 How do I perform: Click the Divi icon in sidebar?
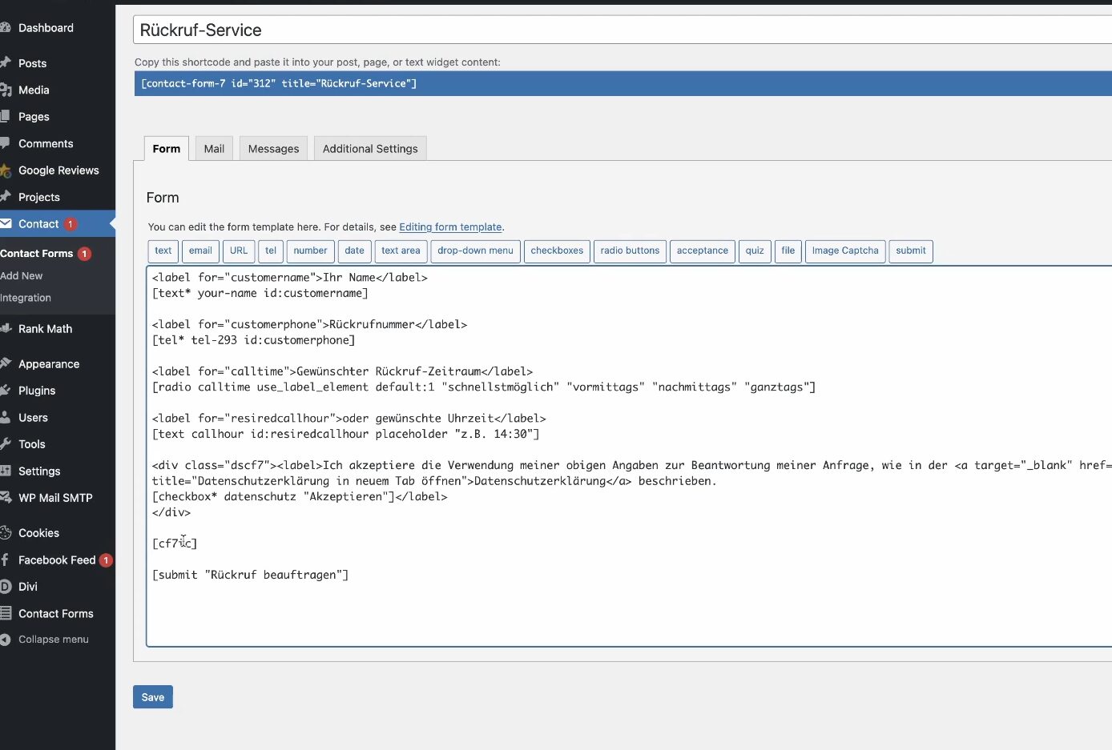tap(5, 587)
